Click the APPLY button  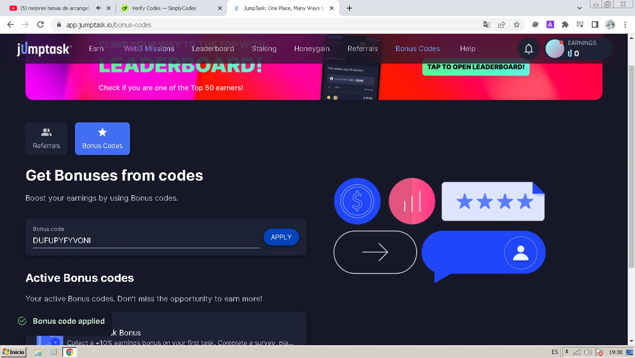(x=281, y=237)
